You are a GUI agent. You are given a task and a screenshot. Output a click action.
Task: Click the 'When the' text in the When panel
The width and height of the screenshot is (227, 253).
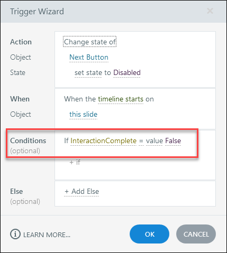(80, 99)
